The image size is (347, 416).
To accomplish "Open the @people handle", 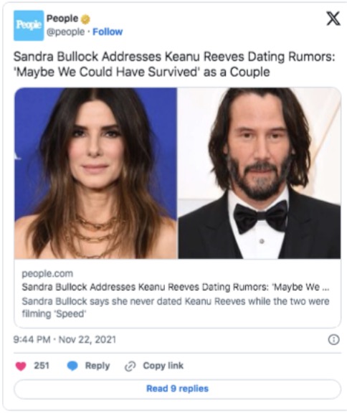I will [65, 32].
